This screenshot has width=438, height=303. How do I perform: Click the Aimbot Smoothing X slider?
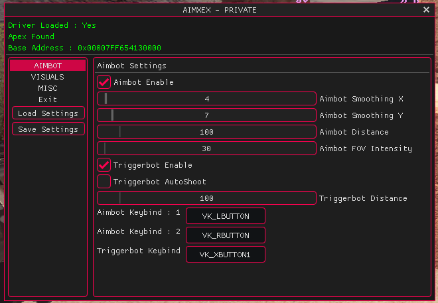coord(206,99)
